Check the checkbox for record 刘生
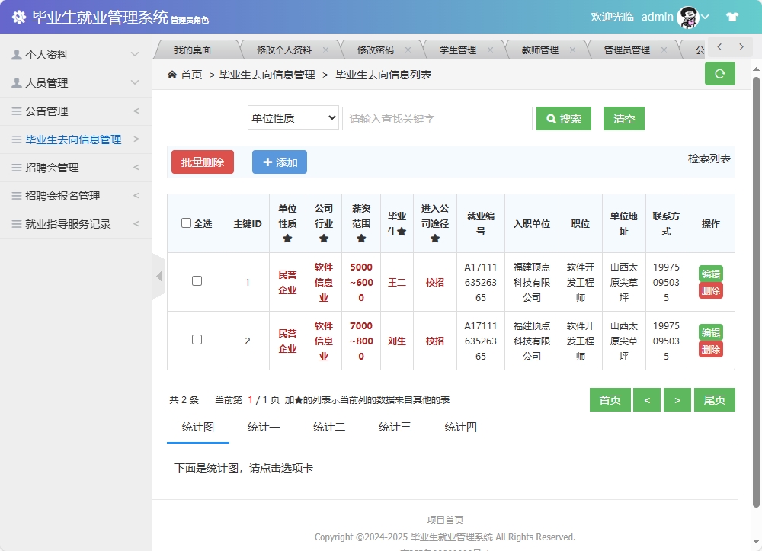This screenshot has height=551, width=762. (x=197, y=340)
